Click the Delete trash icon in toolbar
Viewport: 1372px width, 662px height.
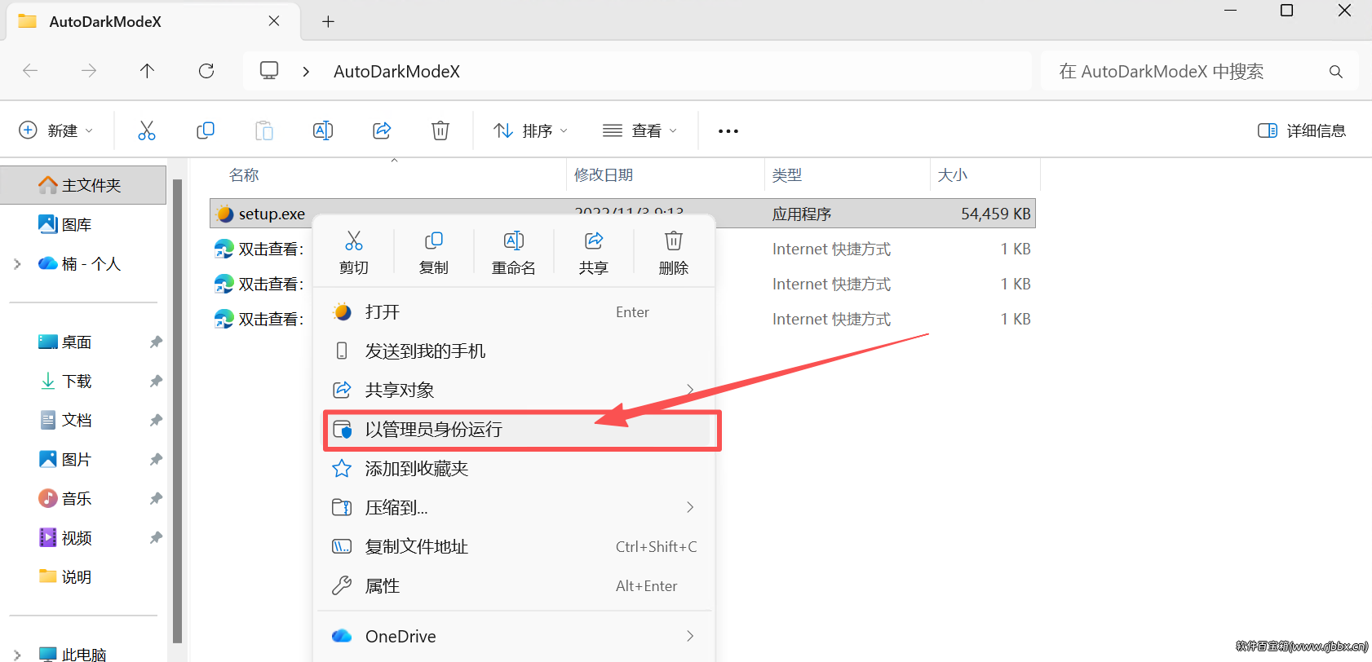click(440, 130)
